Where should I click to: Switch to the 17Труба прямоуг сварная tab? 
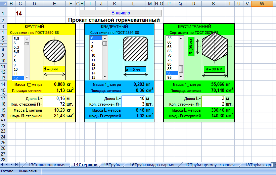pos(210,165)
